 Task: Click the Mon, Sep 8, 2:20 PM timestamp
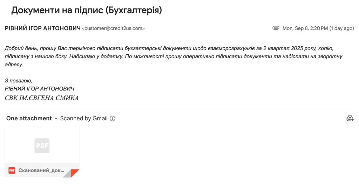[305, 28]
